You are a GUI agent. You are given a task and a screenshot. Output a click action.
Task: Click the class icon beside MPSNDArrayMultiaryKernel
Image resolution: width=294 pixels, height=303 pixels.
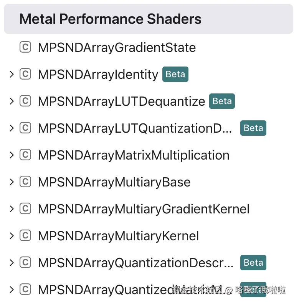pos(25,236)
